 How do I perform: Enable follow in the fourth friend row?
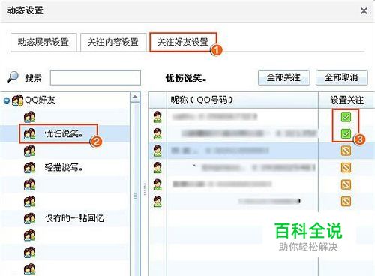point(346,168)
